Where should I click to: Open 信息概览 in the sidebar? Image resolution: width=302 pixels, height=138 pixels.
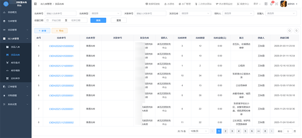(x=15, y=12)
